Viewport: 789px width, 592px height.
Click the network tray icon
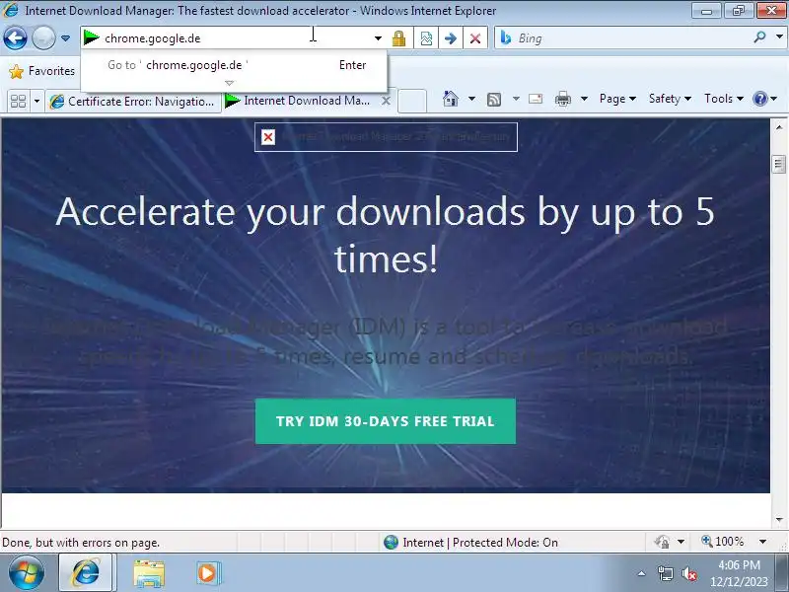(665, 574)
